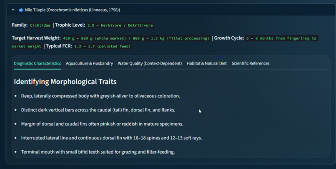
Task: Click the growth cycle value 5 - 8 months
Action: click(x=281, y=38)
